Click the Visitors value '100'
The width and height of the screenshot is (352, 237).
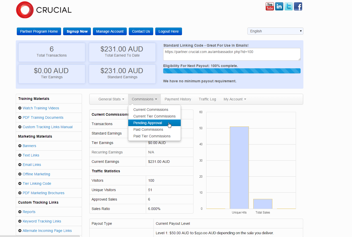(151, 180)
